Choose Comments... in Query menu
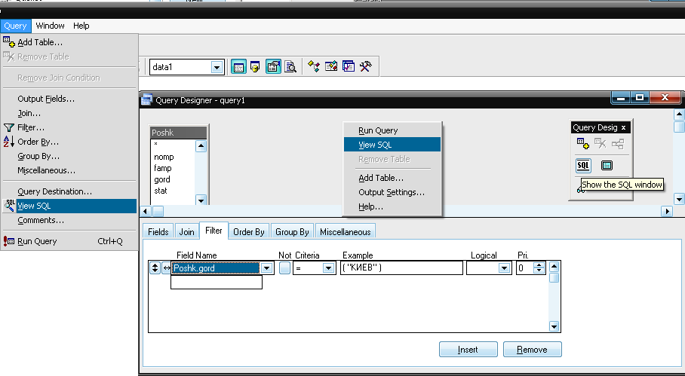This screenshot has width=685, height=376. pyautogui.click(x=69, y=220)
